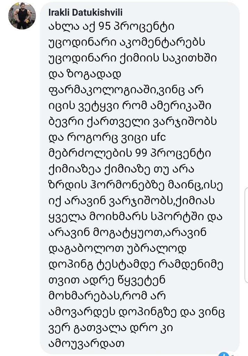248x356 pixels.
Task: Open Irakli Datukishvili's profile picture
Action: click(22, 16)
